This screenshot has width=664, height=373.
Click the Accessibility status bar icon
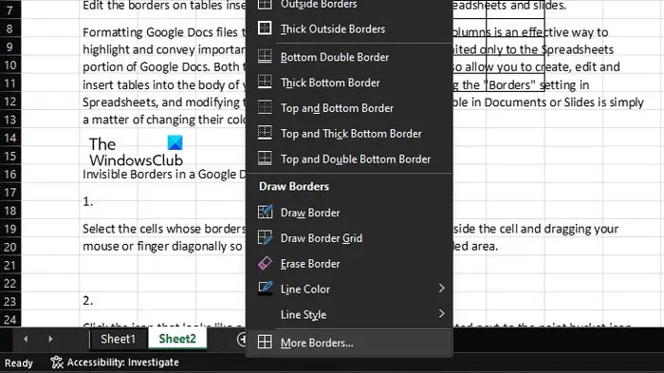[57, 363]
